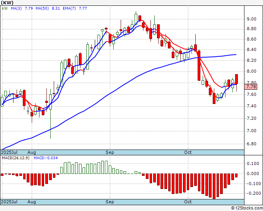The image size is (263, 211).
Task: Click the 6.80 price axis label
Action: point(251,144)
